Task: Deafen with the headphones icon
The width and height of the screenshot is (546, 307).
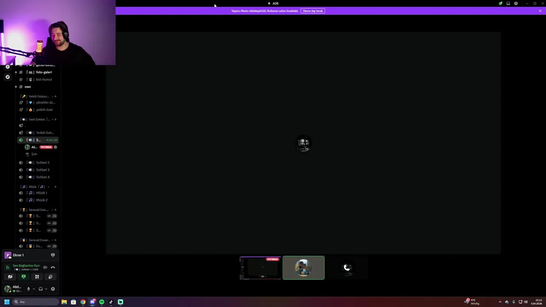Action: click(x=41, y=289)
